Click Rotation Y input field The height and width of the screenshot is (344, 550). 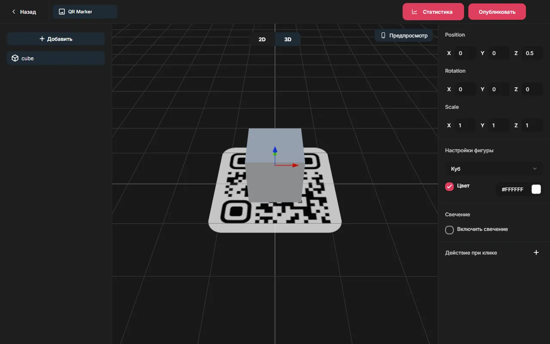(x=498, y=89)
